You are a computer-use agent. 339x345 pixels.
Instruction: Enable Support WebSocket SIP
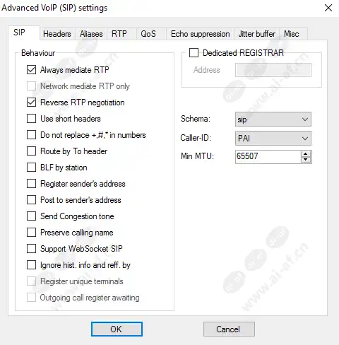click(31, 249)
